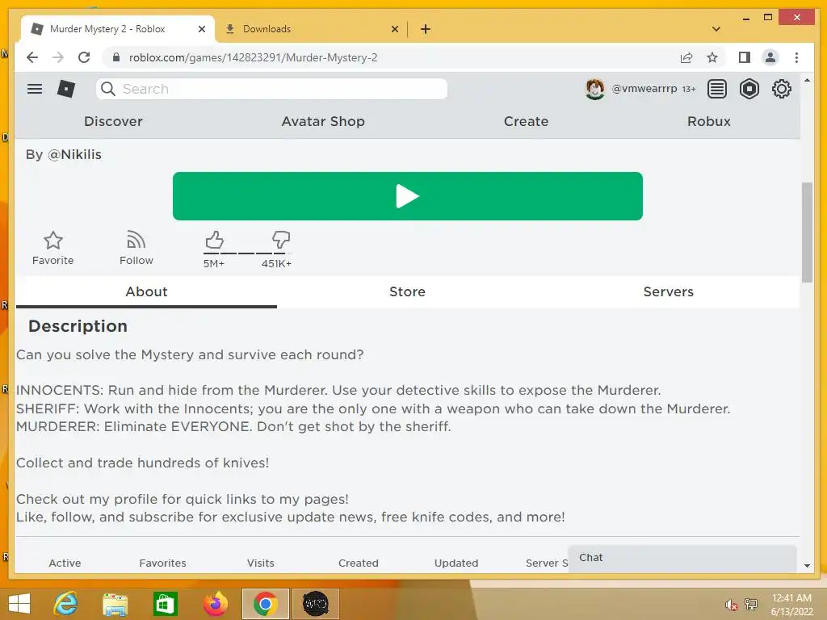Click the @vmwearrrp username
The height and width of the screenshot is (620, 827).
tap(644, 89)
